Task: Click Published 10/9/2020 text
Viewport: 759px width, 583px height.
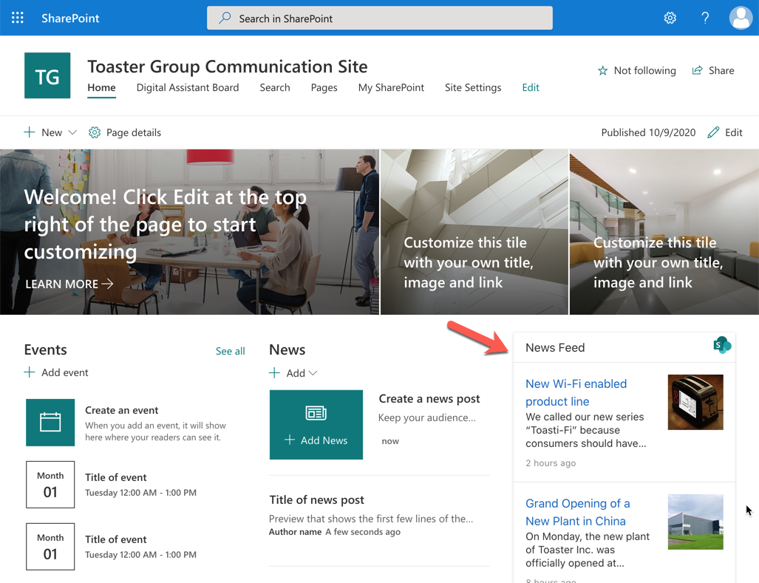Action: click(647, 132)
